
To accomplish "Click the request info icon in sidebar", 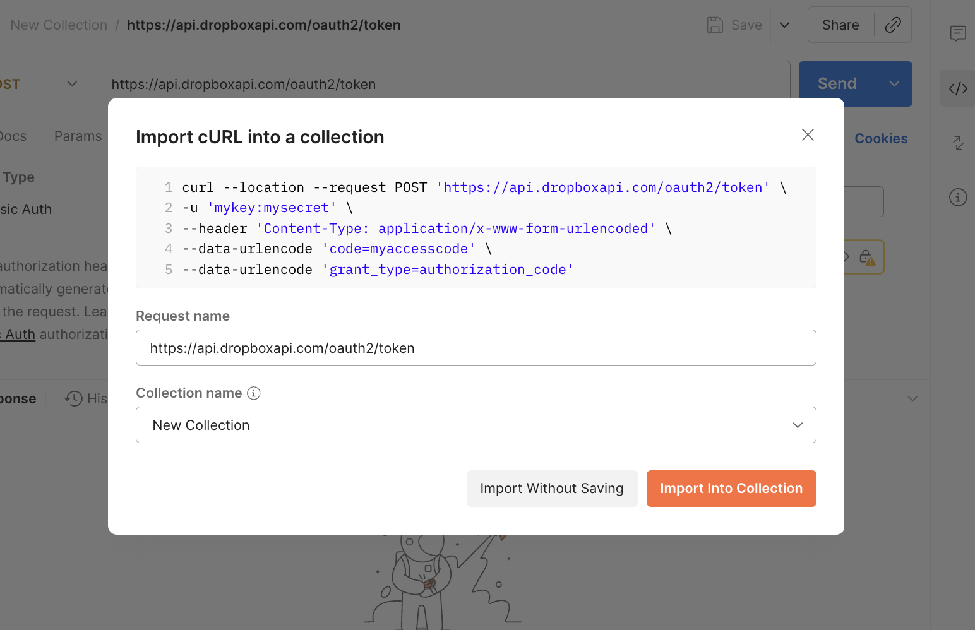I will point(957,198).
